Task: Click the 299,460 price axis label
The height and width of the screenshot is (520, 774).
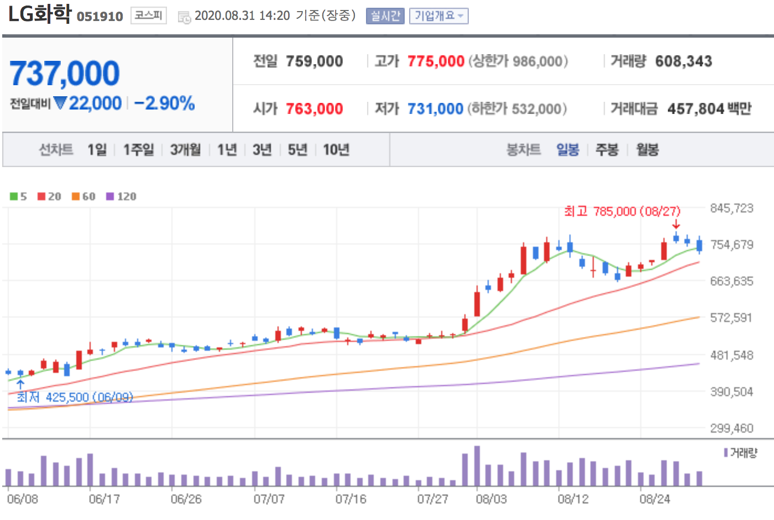Action: pyautogui.click(x=732, y=428)
